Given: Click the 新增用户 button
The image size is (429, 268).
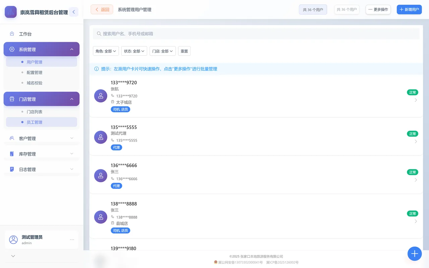Looking at the screenshot, I should [x=409, y=9].
